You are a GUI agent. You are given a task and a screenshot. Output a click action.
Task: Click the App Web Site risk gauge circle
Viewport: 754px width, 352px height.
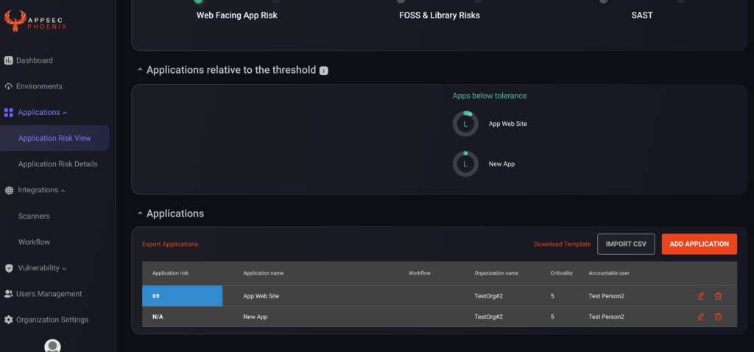465,124
